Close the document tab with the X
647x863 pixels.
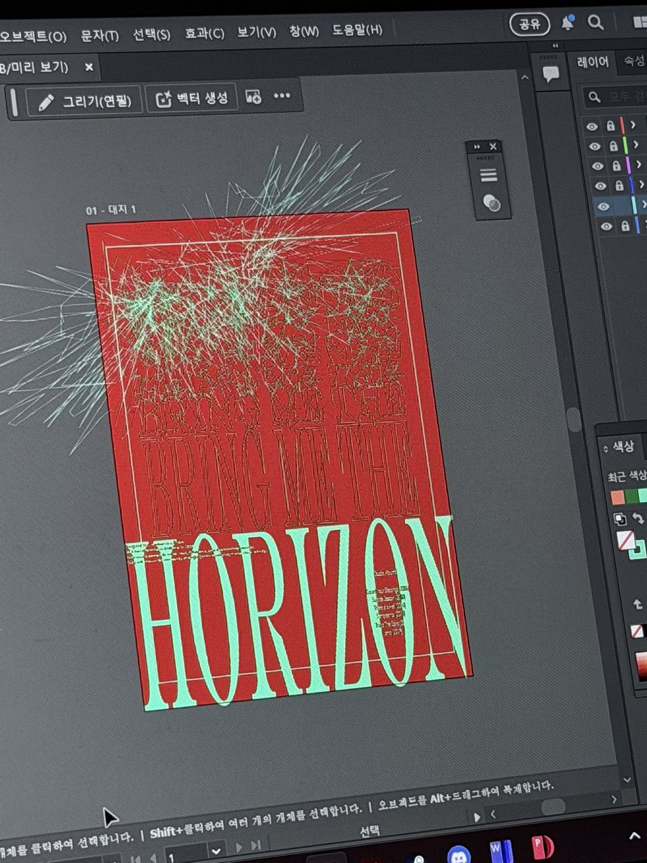[x=89, y=67]
